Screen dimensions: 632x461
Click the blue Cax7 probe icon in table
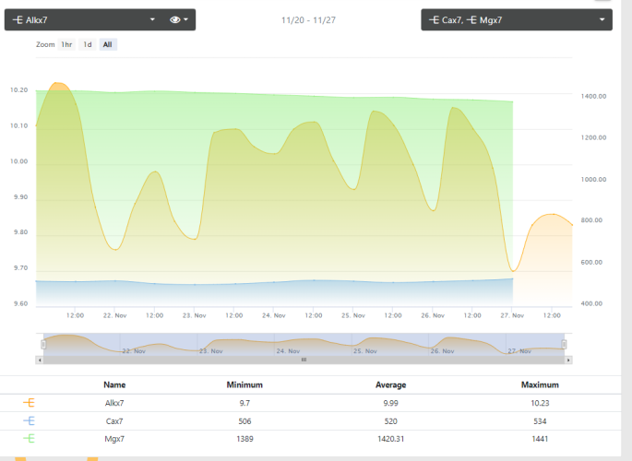(x=29, y=420)
